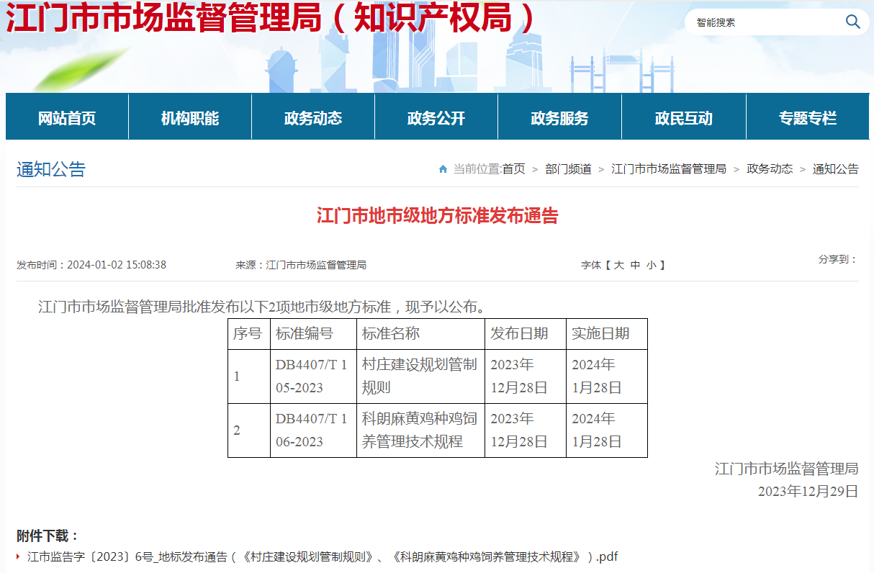The height and width of the screenshot is (573, 874).
Task: Go to 政务动态 in main navigation bar
Action: [x=313, y=118]
